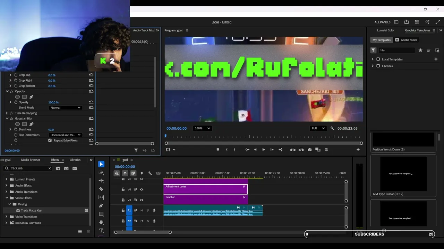Viewport: 444px width, 249px height.
Task: Go to Out point in Program monitor
Action: 280,150
